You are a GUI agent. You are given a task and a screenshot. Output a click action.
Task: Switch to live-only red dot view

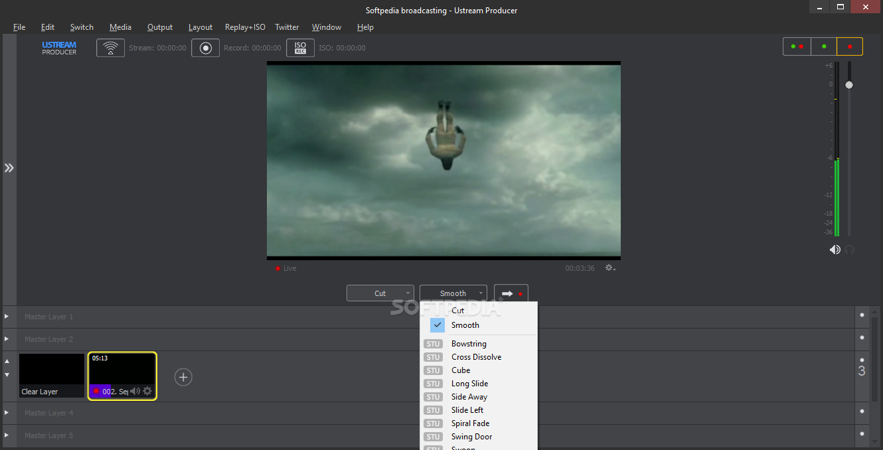tap(850, 46)
